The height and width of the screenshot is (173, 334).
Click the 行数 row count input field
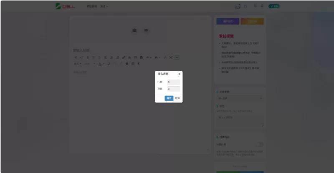(174, 82)
